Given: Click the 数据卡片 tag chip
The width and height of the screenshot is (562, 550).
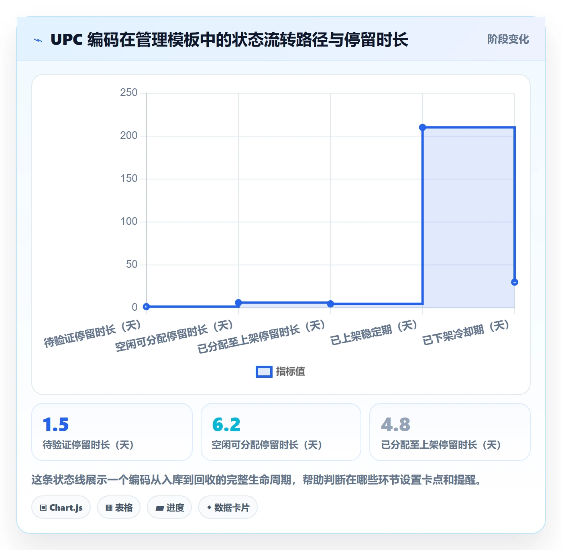Looking at the screenshot, I should (x=228, y=507).
